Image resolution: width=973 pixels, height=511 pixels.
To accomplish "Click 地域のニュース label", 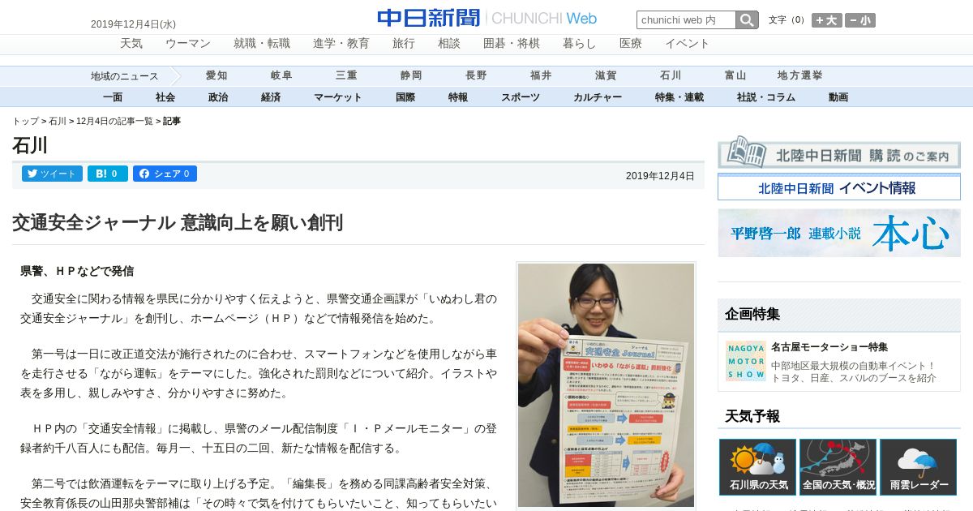I will point(125,76).
